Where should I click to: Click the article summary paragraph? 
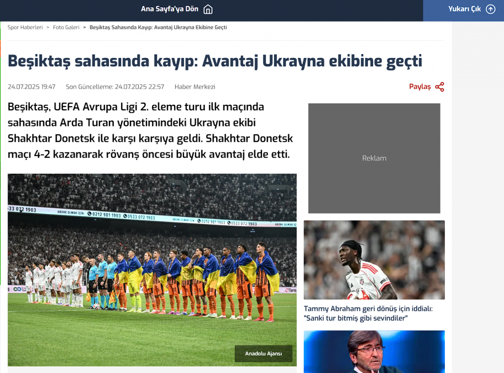point(150,130)
